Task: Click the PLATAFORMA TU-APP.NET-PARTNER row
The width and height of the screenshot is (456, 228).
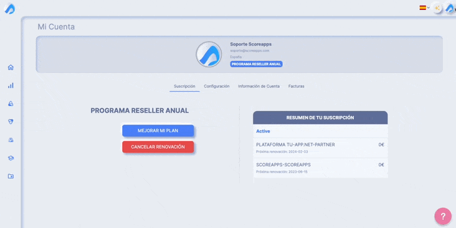Action: (320, 148)
